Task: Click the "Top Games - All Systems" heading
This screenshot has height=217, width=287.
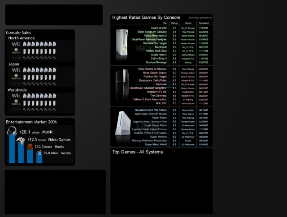Action: pos(138,152)
